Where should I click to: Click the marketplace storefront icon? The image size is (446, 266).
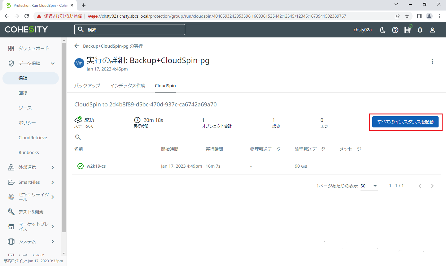pos(11,227)
